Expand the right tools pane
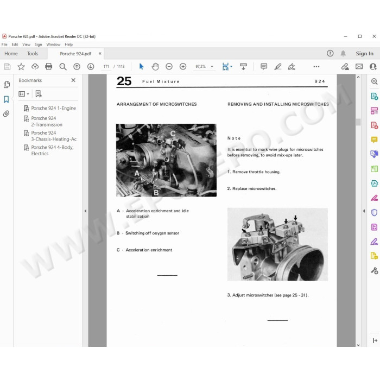380x380 pixels. (x=375, y=340)
